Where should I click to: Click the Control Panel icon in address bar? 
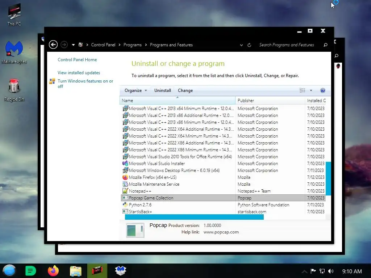[81, 45]
